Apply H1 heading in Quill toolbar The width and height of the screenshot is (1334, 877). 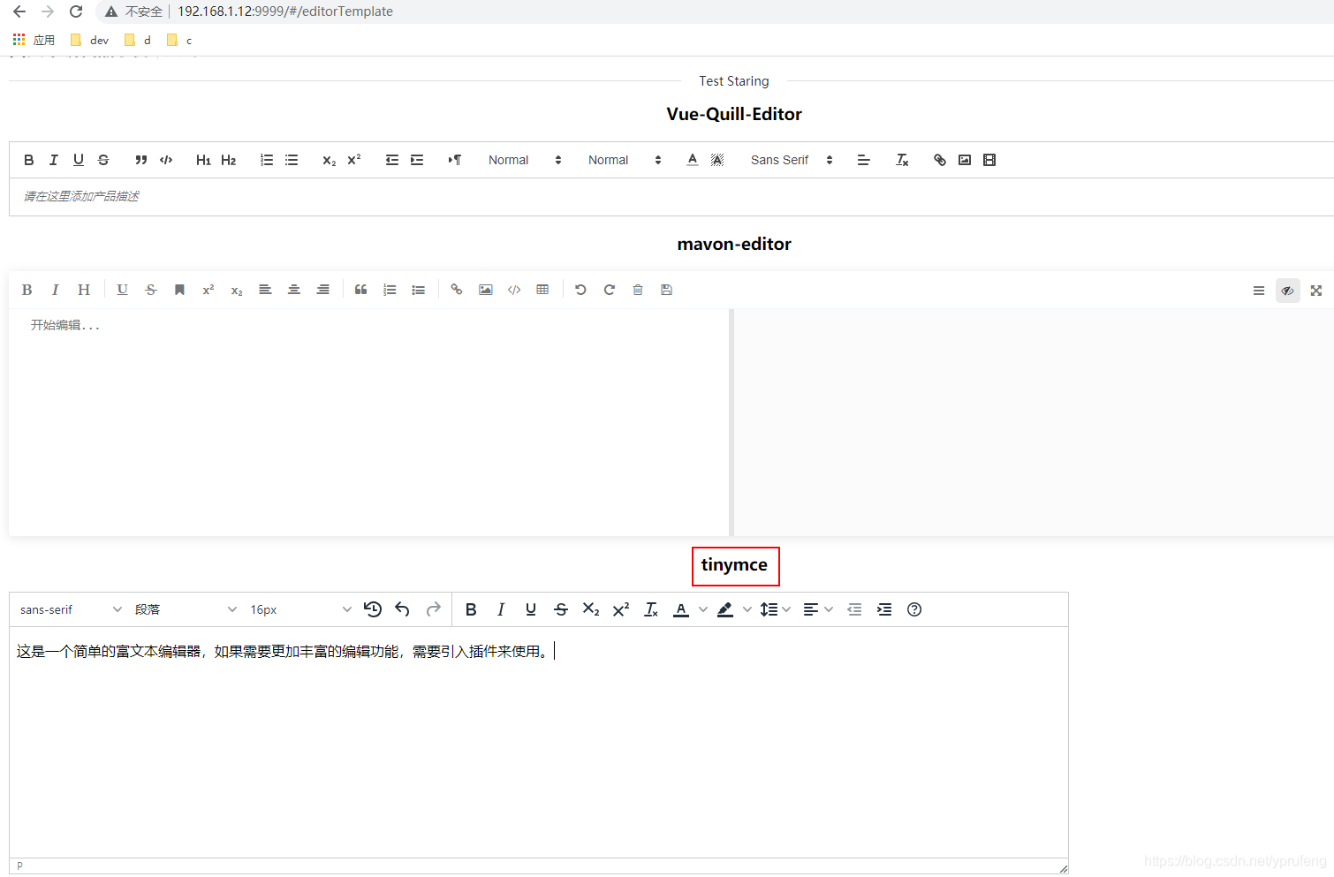click(x=203, y=160)
